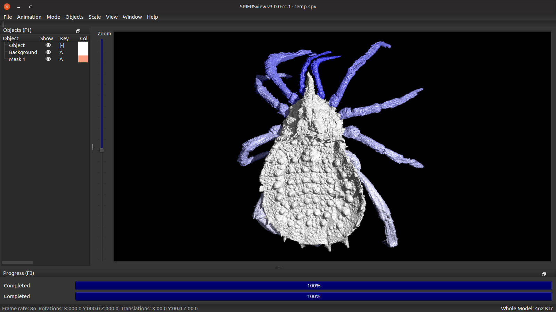Select the Mask 1 tree item
556x312 pixels.
pos(17,59)
